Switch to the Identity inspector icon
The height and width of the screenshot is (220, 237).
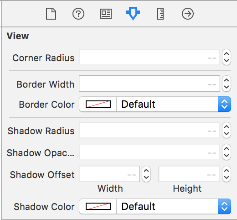106,14
